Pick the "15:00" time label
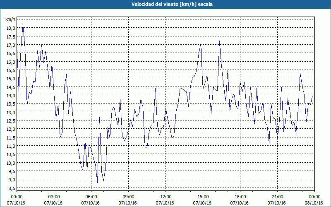331x207 pixels. tap(202, 197)
